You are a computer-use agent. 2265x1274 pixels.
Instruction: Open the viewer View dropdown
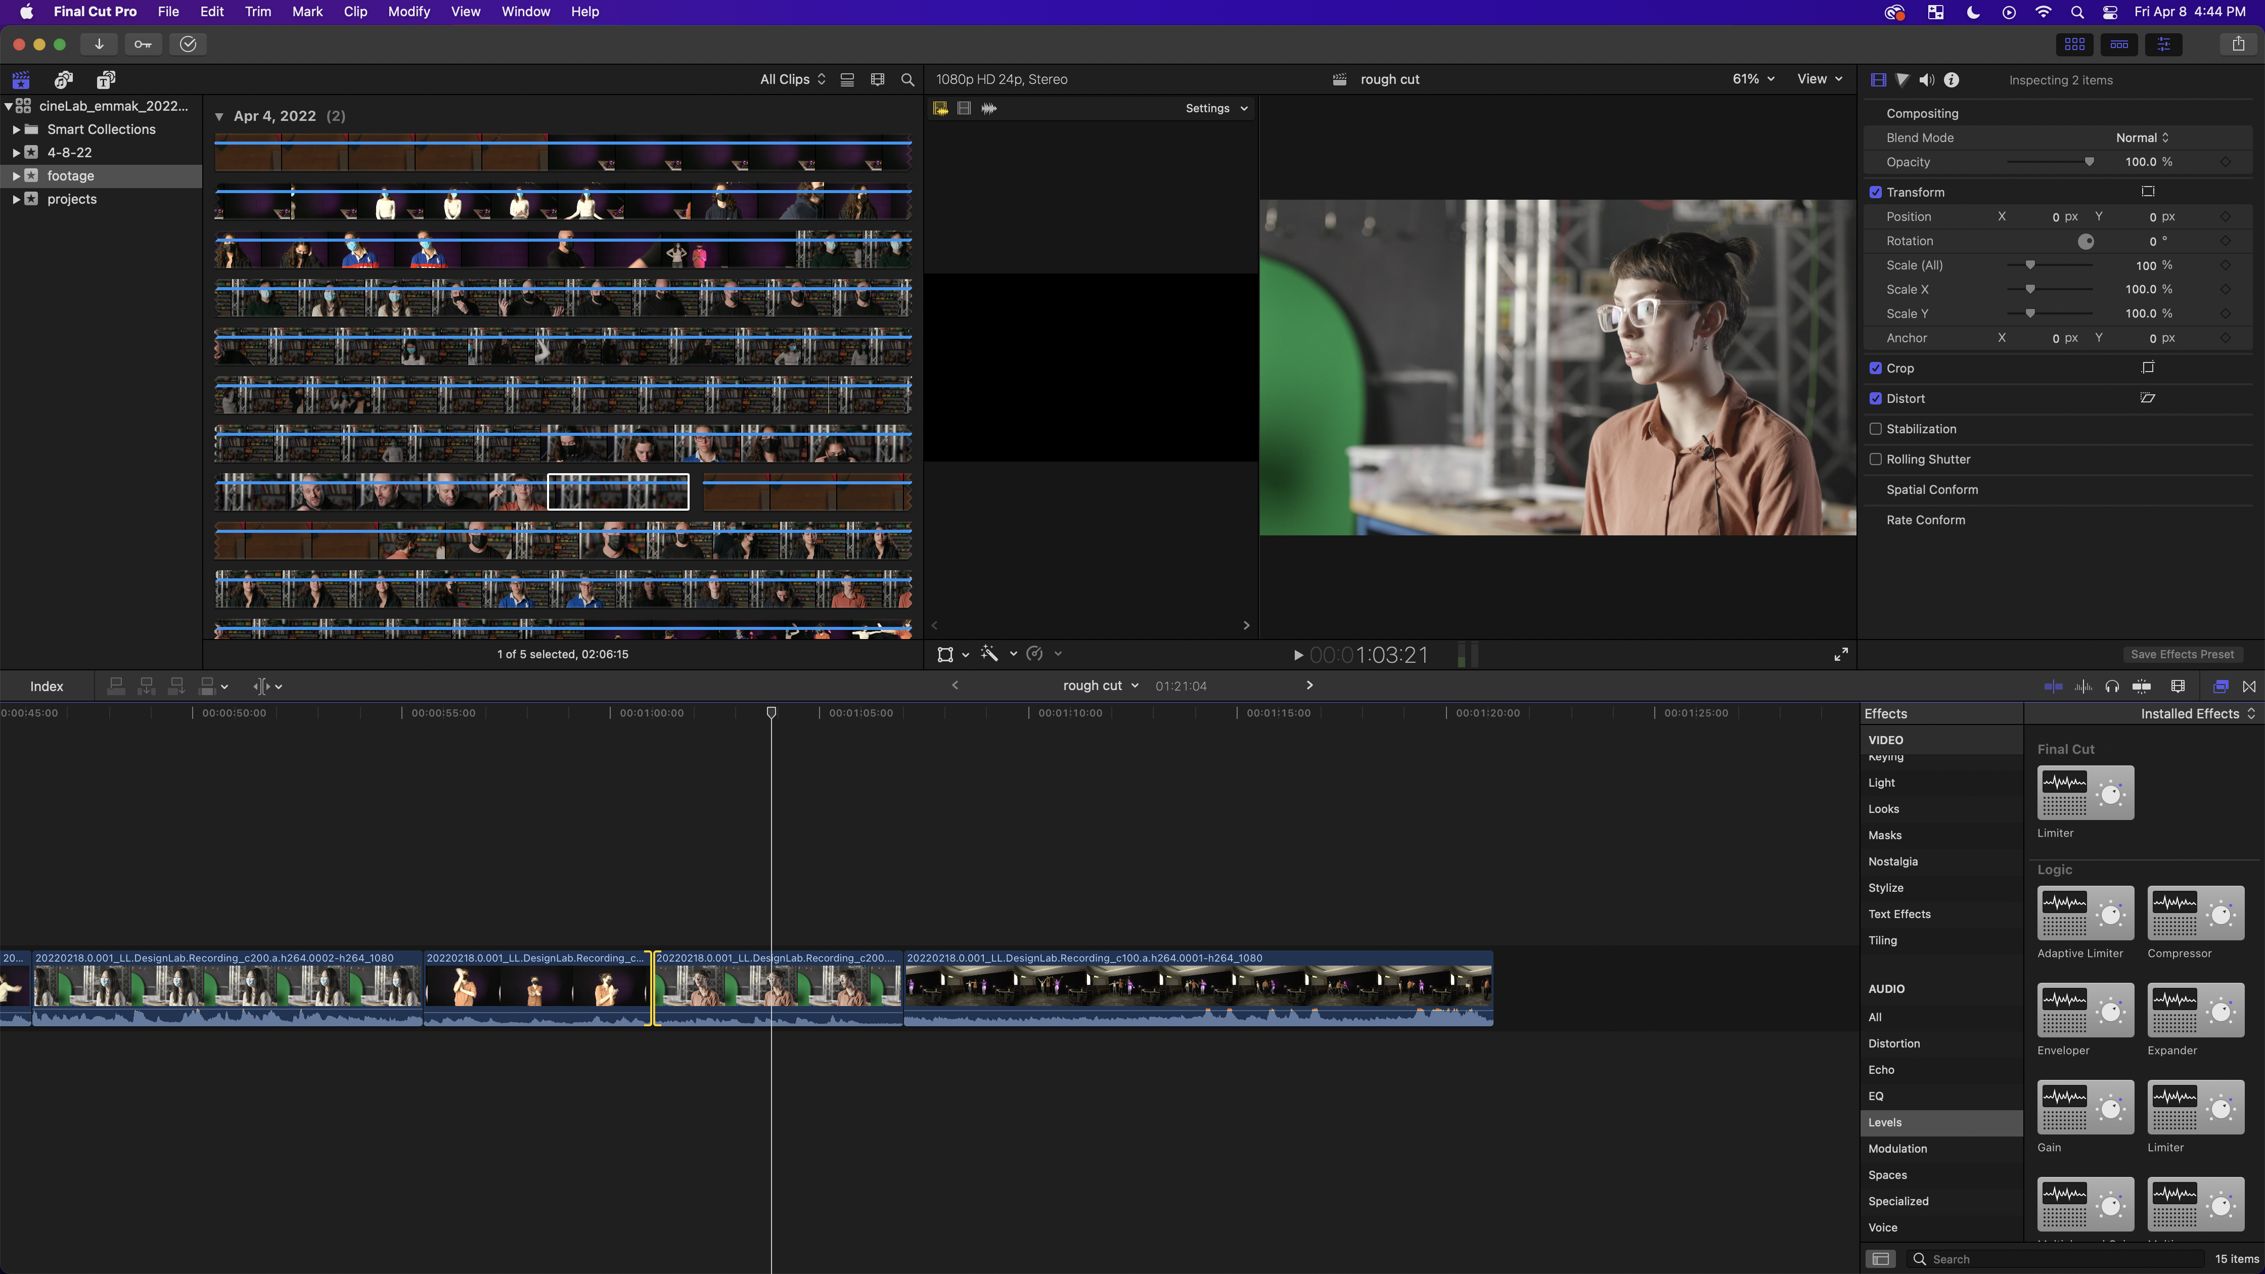tap(1819, 79)
